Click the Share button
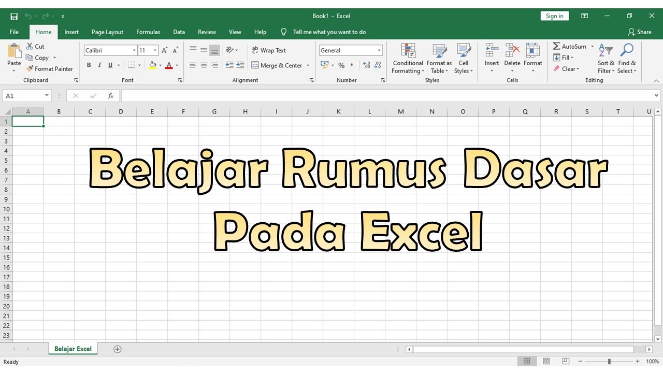Viewport: 663px width, 373px height. point(640,32)
